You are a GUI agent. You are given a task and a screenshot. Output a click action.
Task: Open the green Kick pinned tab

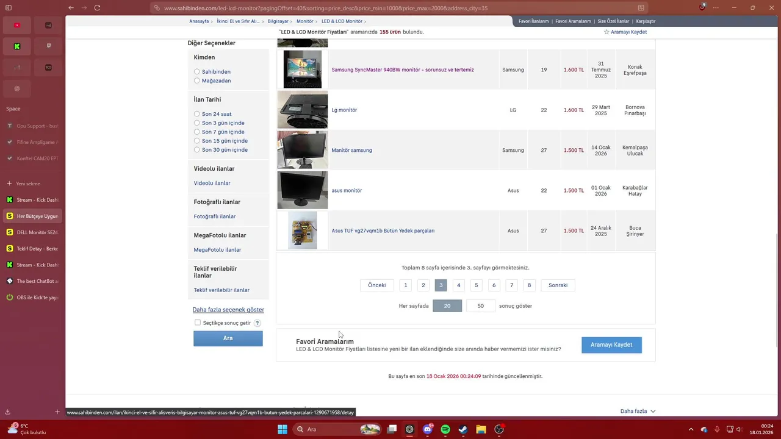click(x=17, y=46)
